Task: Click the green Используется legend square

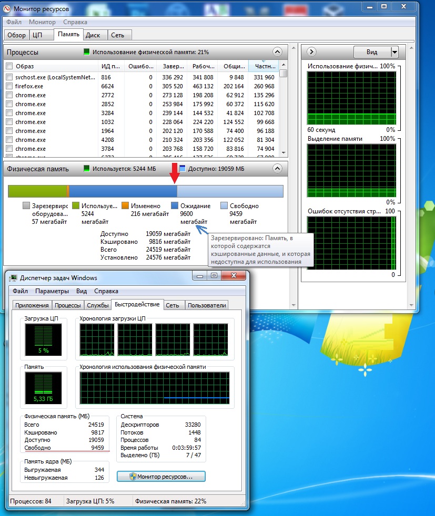Action: [x=75, y=206]
